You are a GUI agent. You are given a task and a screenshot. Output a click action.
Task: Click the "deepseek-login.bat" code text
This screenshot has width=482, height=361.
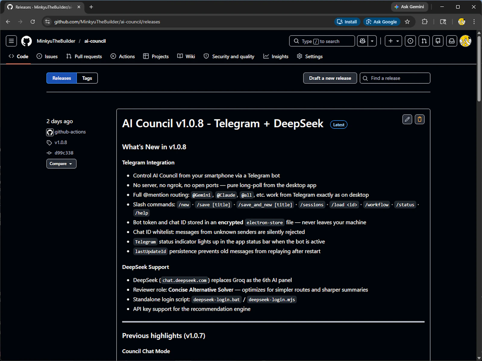[x=217, y=300]
